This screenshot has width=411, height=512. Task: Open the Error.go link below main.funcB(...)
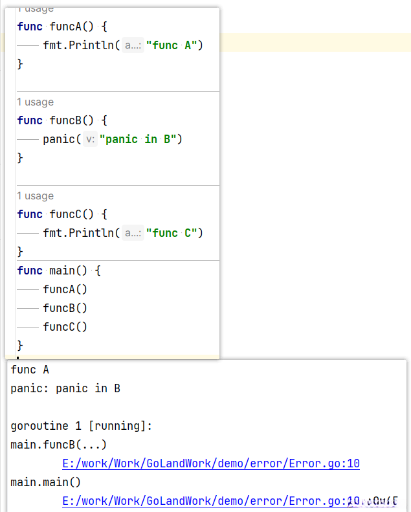(x=210, y=463)
